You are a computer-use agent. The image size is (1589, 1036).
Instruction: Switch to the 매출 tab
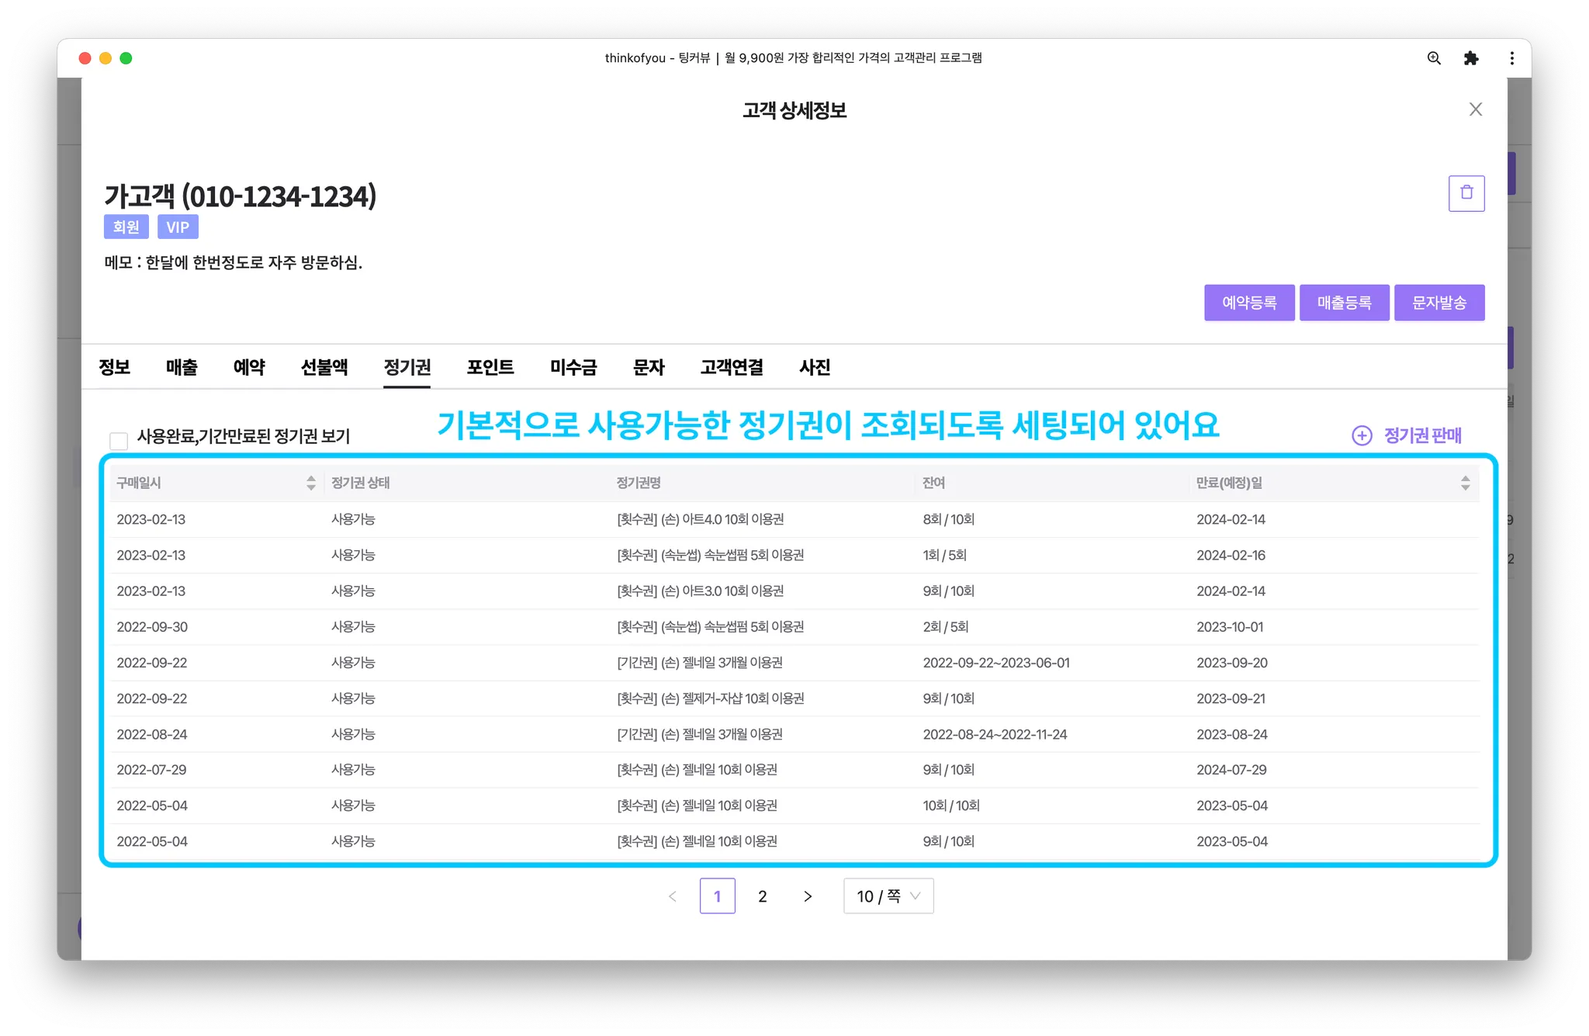click(x=182, y=367)
